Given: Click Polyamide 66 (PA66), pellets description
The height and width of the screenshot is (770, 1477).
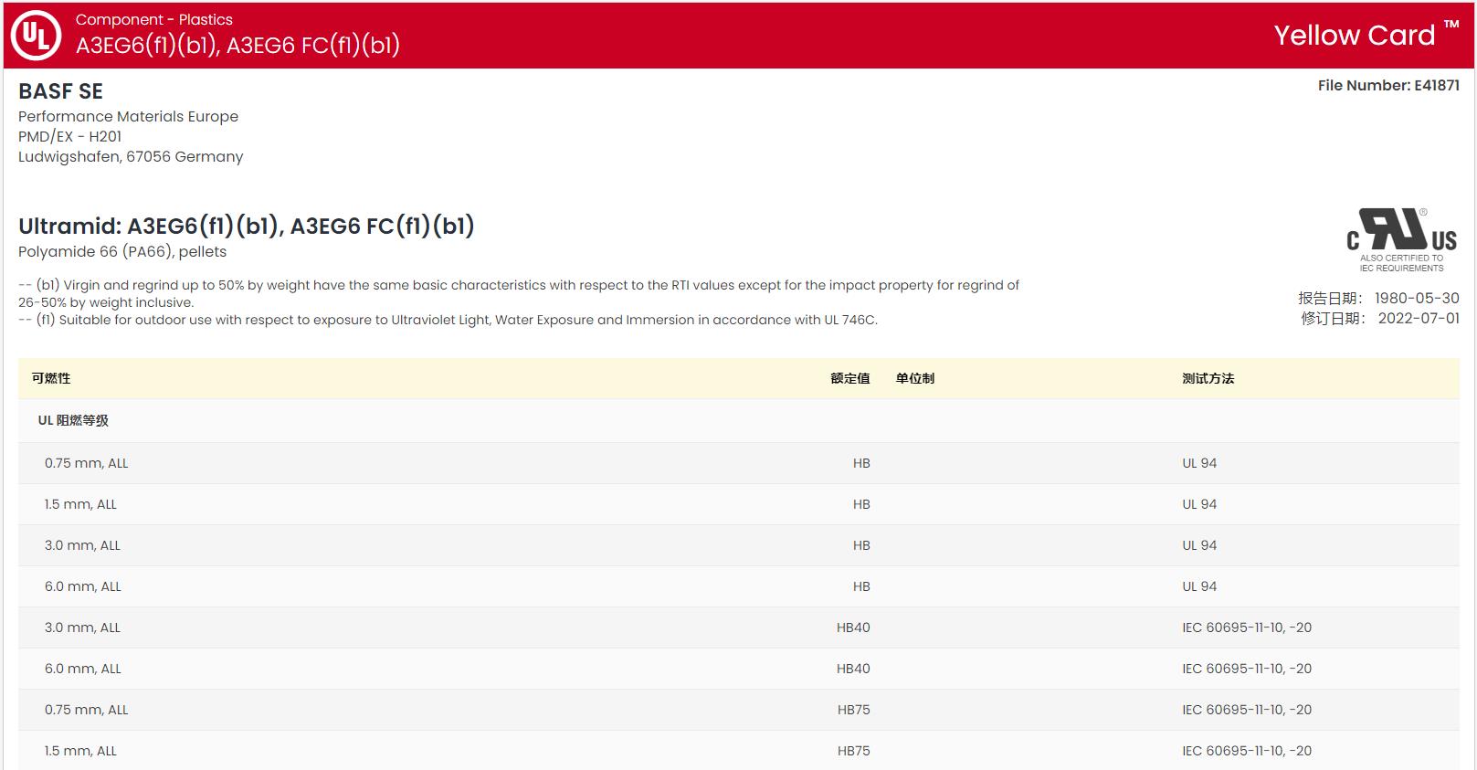Looking at the screenshot, I should [x=122, y=251].
